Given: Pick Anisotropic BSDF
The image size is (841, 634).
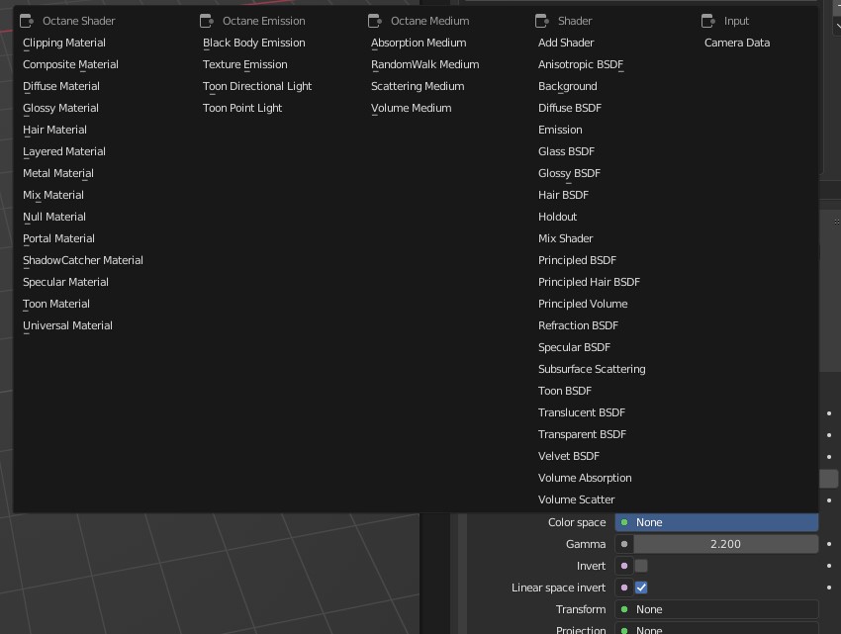Looking at the screenshot, I should pyautogui.click(x=581, y=64).
